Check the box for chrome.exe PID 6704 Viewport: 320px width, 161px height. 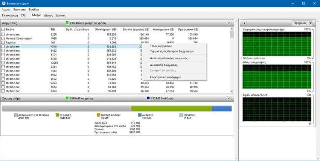pyautogui.click(x=3, y=55)
